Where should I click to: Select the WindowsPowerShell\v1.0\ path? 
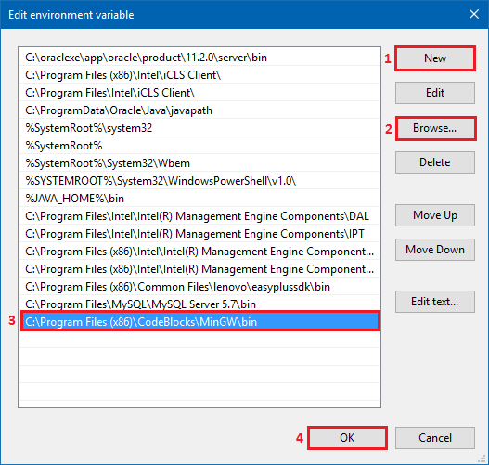pos(199,181)
